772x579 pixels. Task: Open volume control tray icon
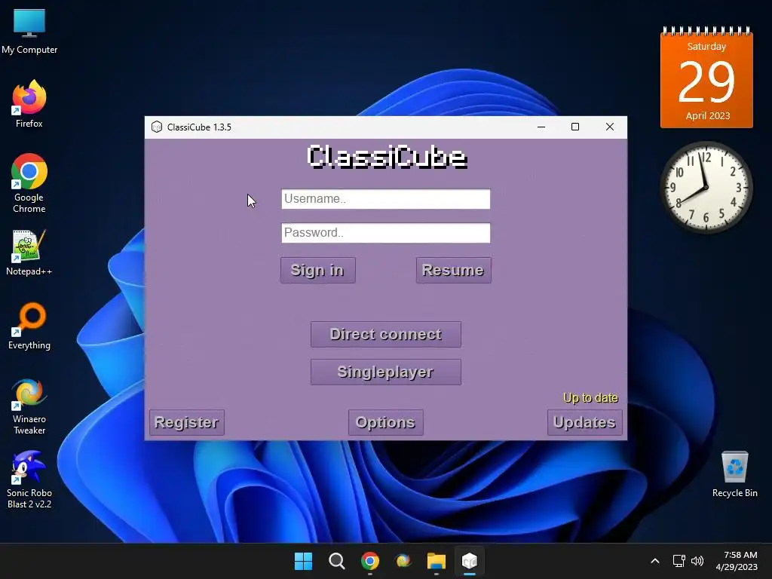pos(697,561)
